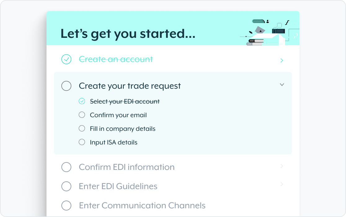Open the Create an account step

[x=282, y=60]
